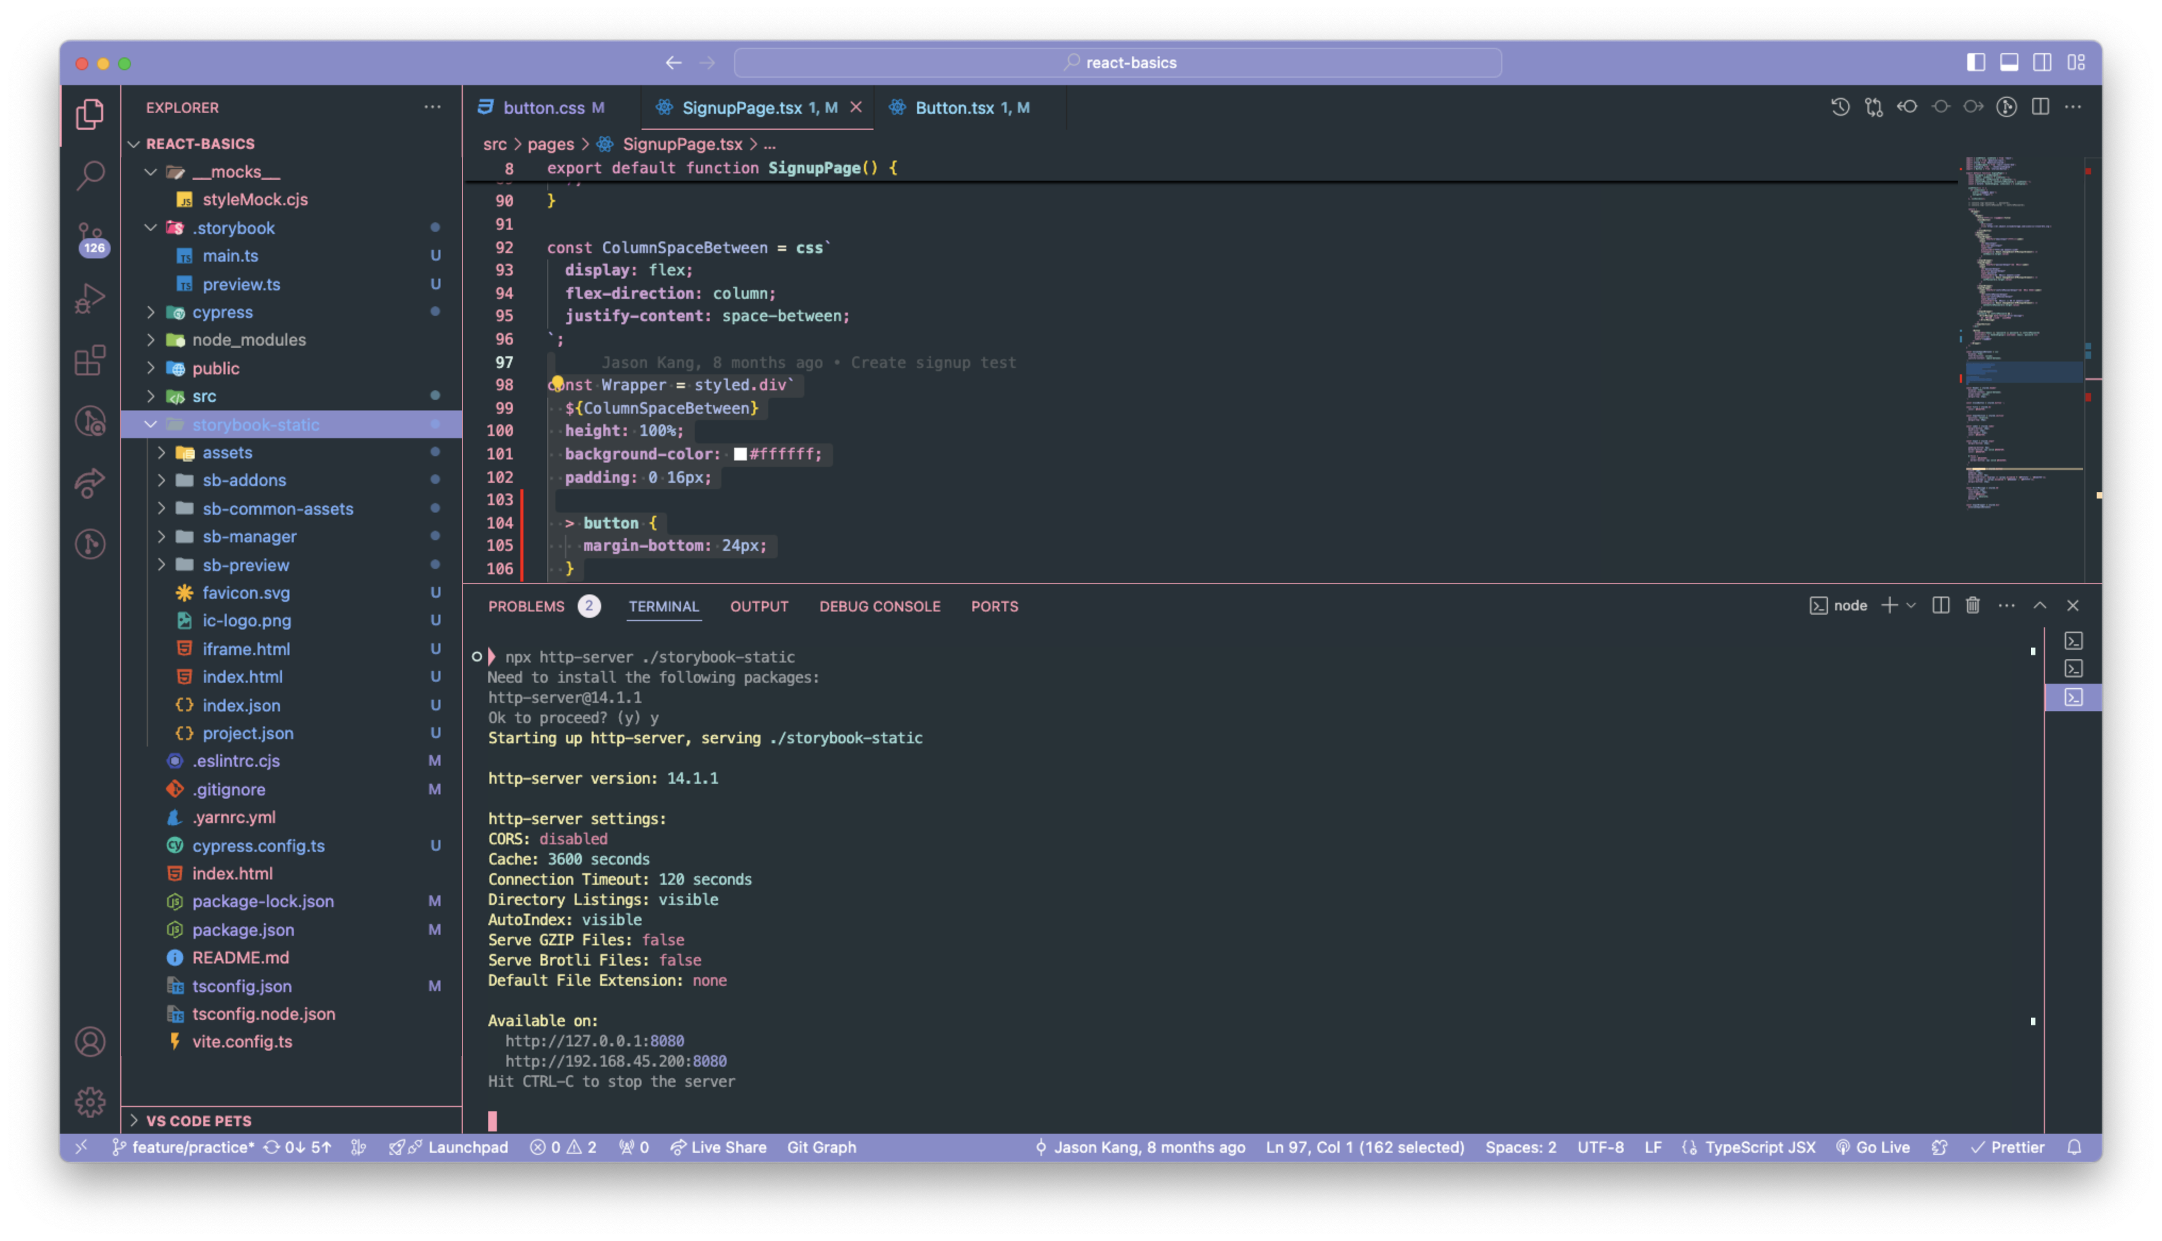This screenshot has width=2162, height=1241.
Task: Open the Search view in activity bar
Action: tap(89, 175)
